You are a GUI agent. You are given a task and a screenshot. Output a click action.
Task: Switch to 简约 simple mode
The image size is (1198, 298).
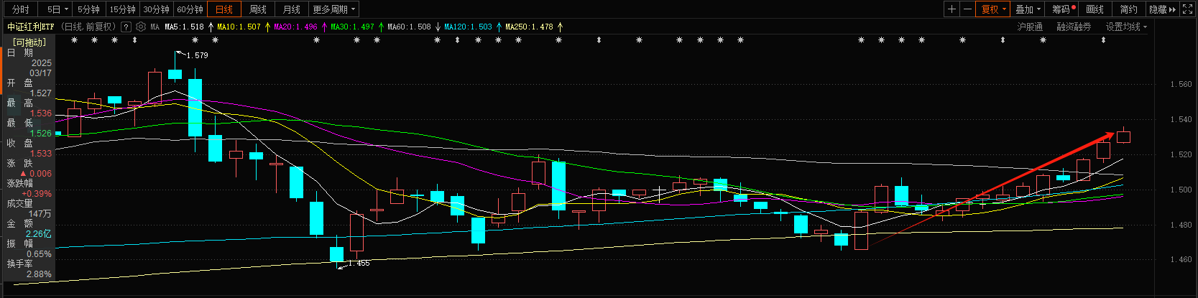coord(1129,9)
